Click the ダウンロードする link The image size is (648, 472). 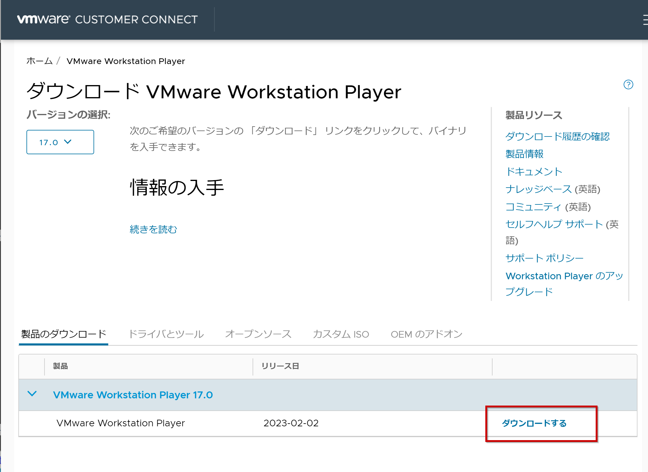tap(534, 423)
